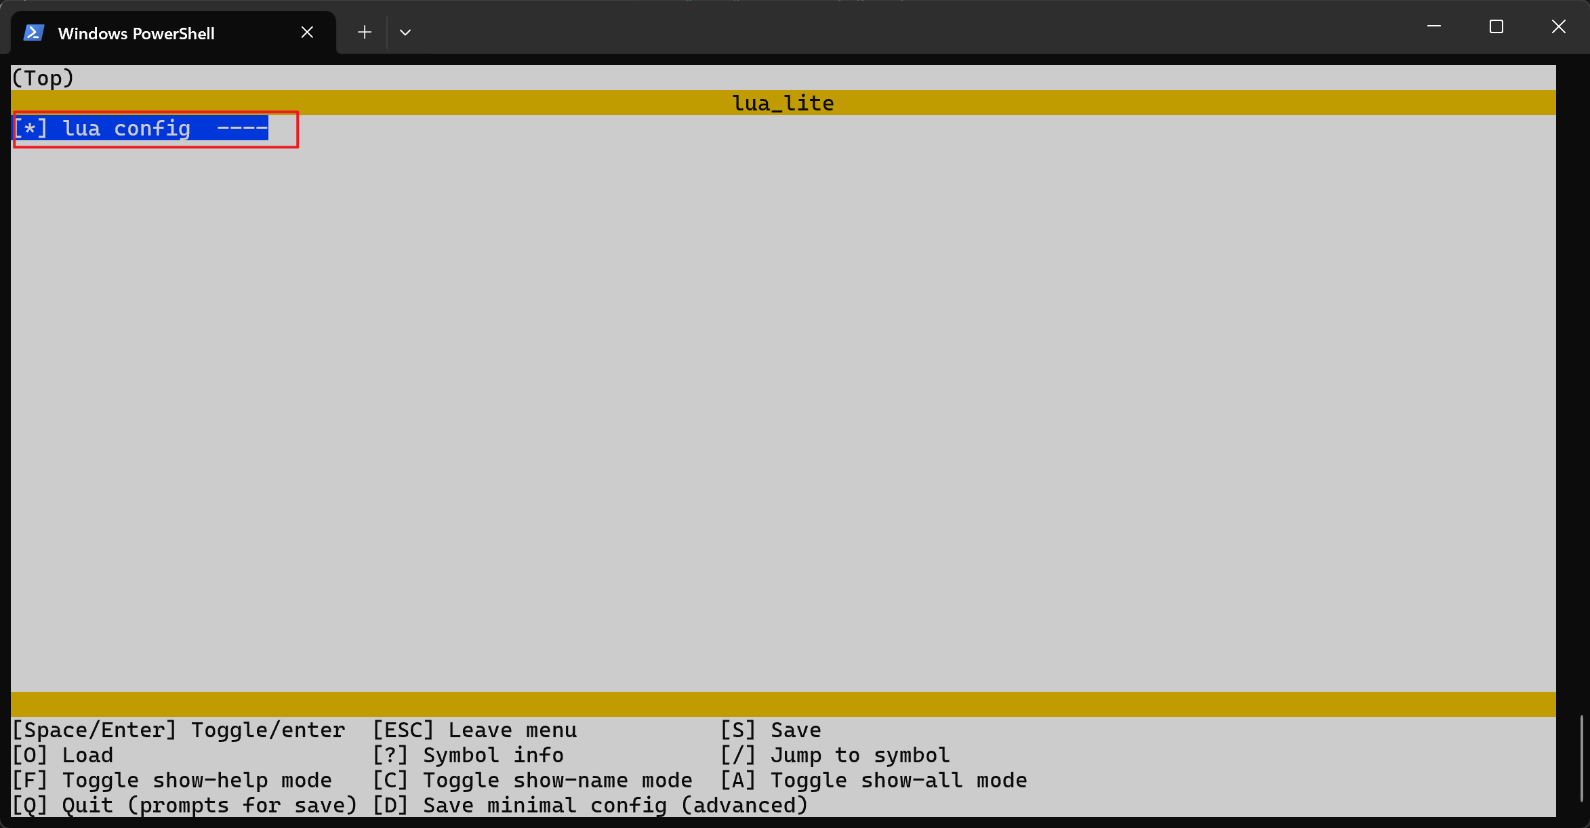Click the [S] Save hint
This screenshot has width=1590, height=828.
click(771, 730)
